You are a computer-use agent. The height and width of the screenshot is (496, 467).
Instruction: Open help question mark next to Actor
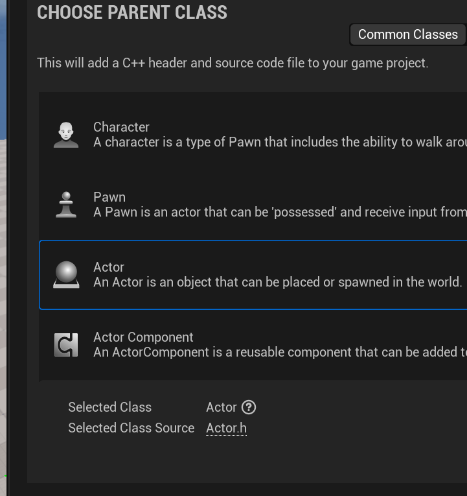point(249,407)
